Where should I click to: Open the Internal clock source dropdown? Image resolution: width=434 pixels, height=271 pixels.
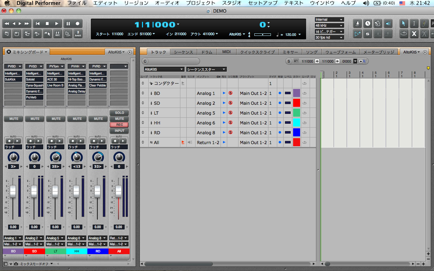(x=329, y=20)
